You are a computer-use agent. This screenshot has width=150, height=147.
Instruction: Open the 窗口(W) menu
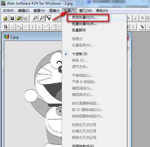coord(85,11)
